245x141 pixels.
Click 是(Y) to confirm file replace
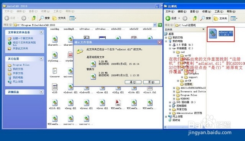(133, 82)
